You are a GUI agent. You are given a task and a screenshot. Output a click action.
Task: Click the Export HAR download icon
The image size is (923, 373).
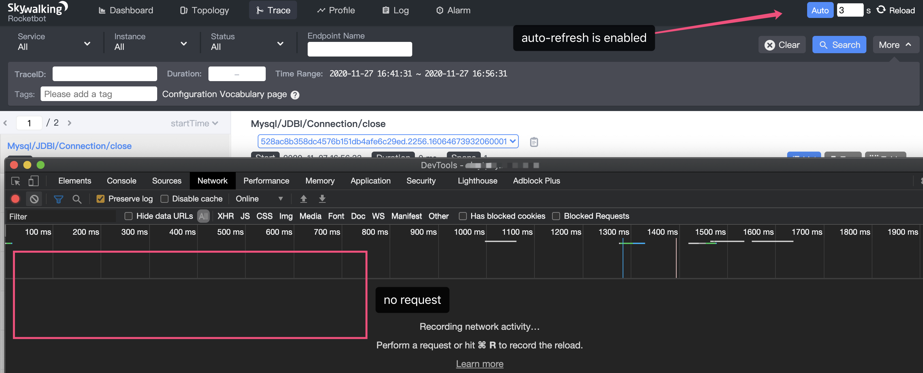click(322, 199)
